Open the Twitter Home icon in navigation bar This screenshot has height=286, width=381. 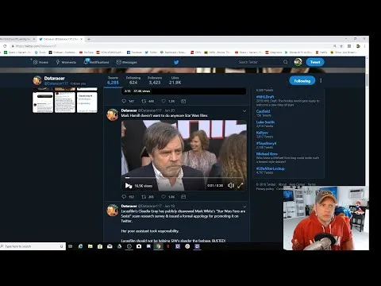pos(36,62)
